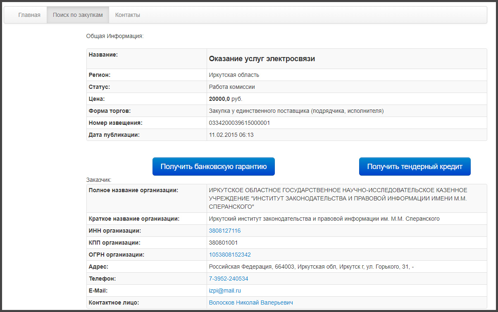Click phone number 7-3952-240534

[229, 279]
